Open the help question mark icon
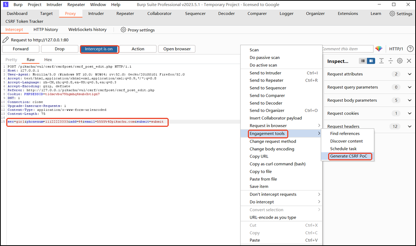The width and height of the screenshot is (416, 246). [x=410, y=49]
